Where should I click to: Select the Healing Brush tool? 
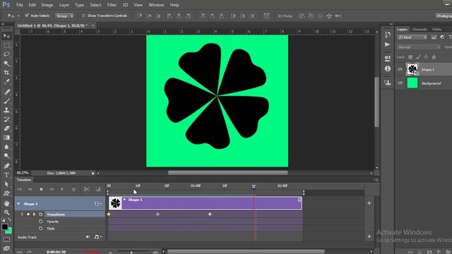(x=6, y=92)
